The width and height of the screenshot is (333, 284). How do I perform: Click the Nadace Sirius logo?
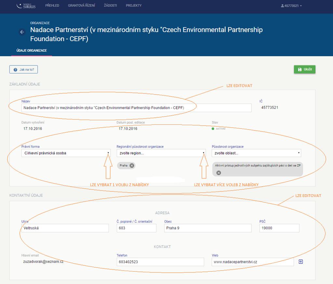26,6
